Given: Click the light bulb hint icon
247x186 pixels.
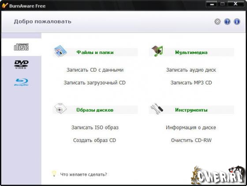Looking at the screenshot, I should 54,174.
